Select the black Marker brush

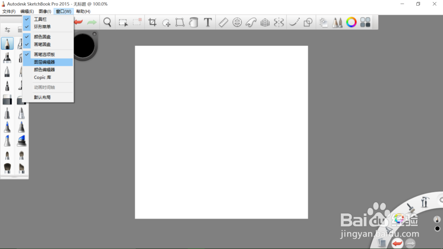(x=7, y=57)
